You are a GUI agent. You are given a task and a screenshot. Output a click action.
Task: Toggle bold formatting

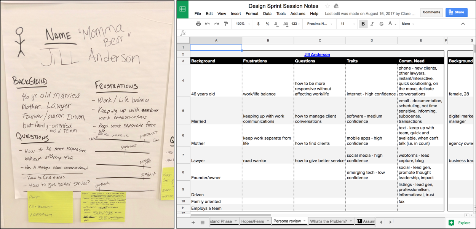[x=364, y=24]
